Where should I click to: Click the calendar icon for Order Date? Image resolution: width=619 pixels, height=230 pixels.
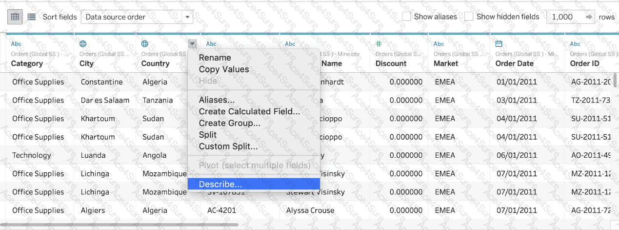[499, 44]
